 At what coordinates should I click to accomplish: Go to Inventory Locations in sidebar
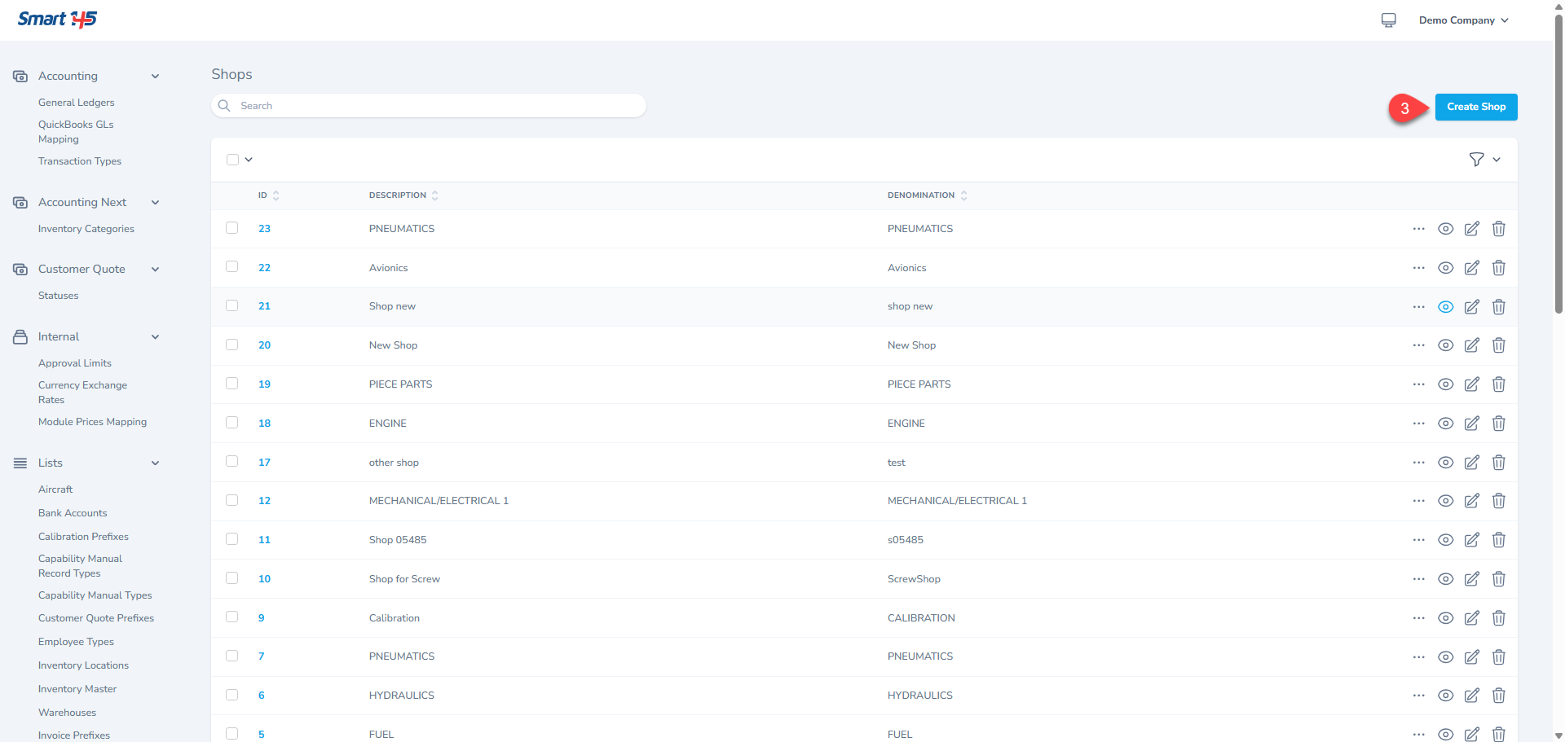click(x=83, y=665)
